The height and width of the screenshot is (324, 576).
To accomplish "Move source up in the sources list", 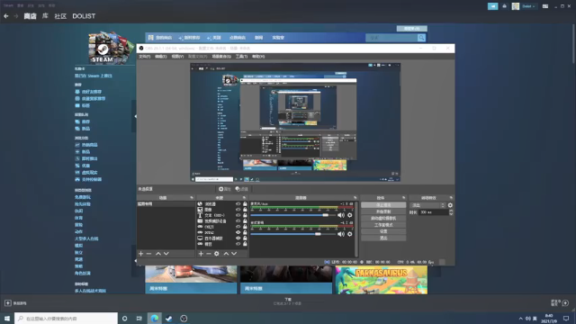I will (226, 254).
